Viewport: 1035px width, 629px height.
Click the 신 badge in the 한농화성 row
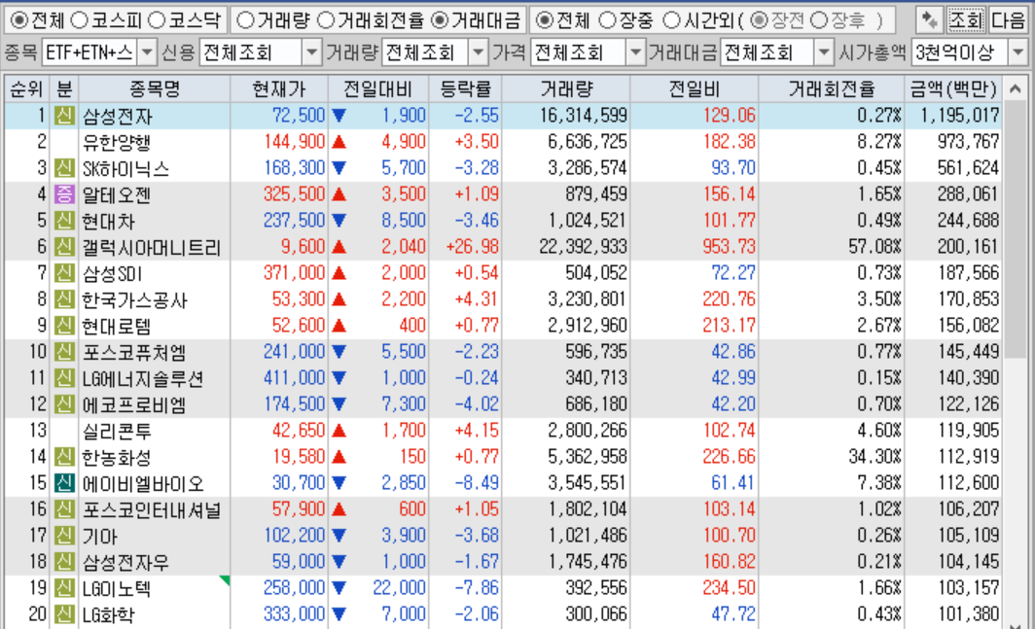[x=64, y=457]
